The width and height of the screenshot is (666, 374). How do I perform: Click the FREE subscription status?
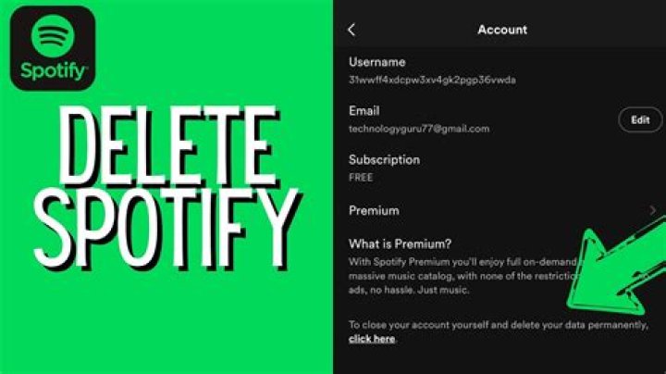click(x=361, y=178)
